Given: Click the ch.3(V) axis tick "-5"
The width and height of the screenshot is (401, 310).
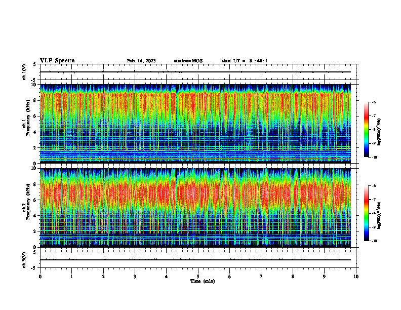Looking at the screenshot, I should 34,268.
